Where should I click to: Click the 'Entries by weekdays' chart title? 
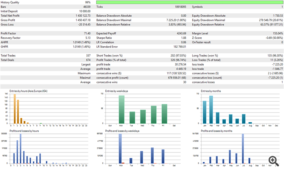(x=117, y=91)
